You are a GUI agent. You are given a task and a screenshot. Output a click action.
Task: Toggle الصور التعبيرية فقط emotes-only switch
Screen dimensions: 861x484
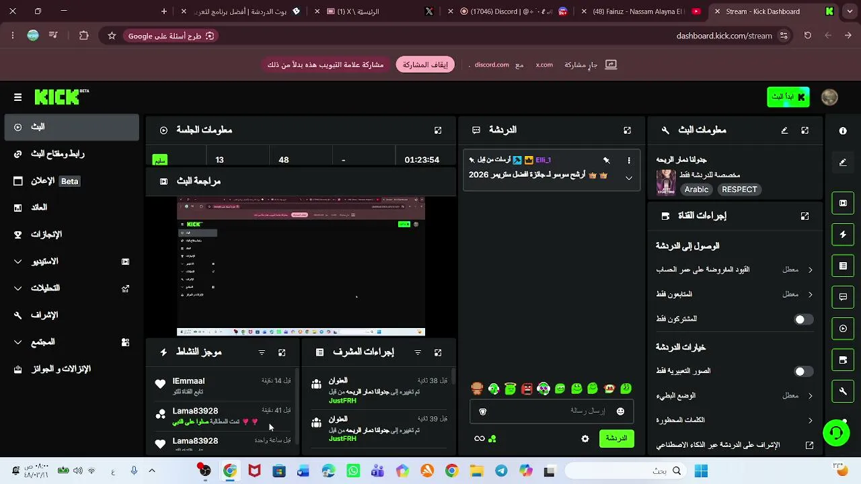point(803,371)
